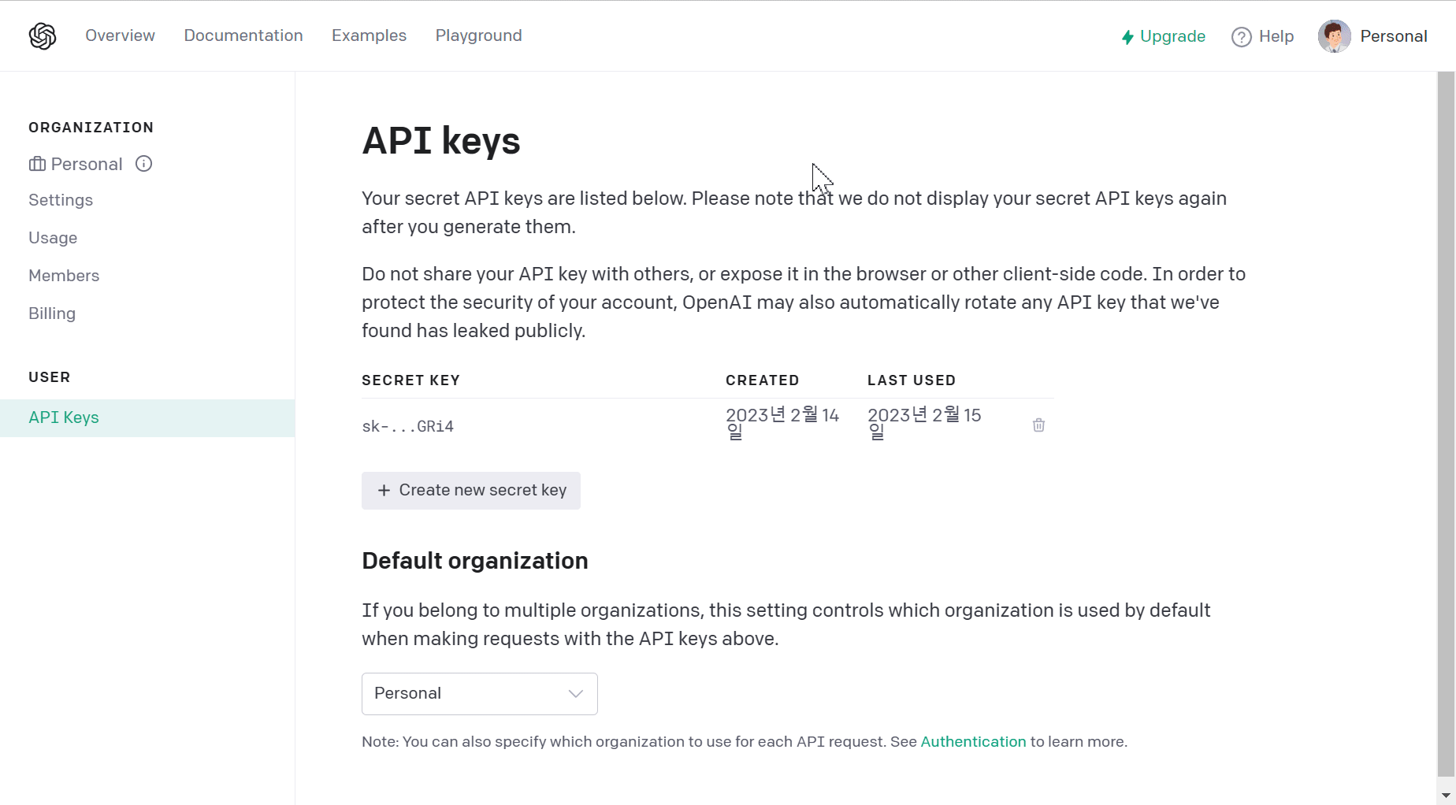Select Usage in the organization sidebar
Image resolution: width=1456 pixels, height=805 pixels.
click(53, 238)
